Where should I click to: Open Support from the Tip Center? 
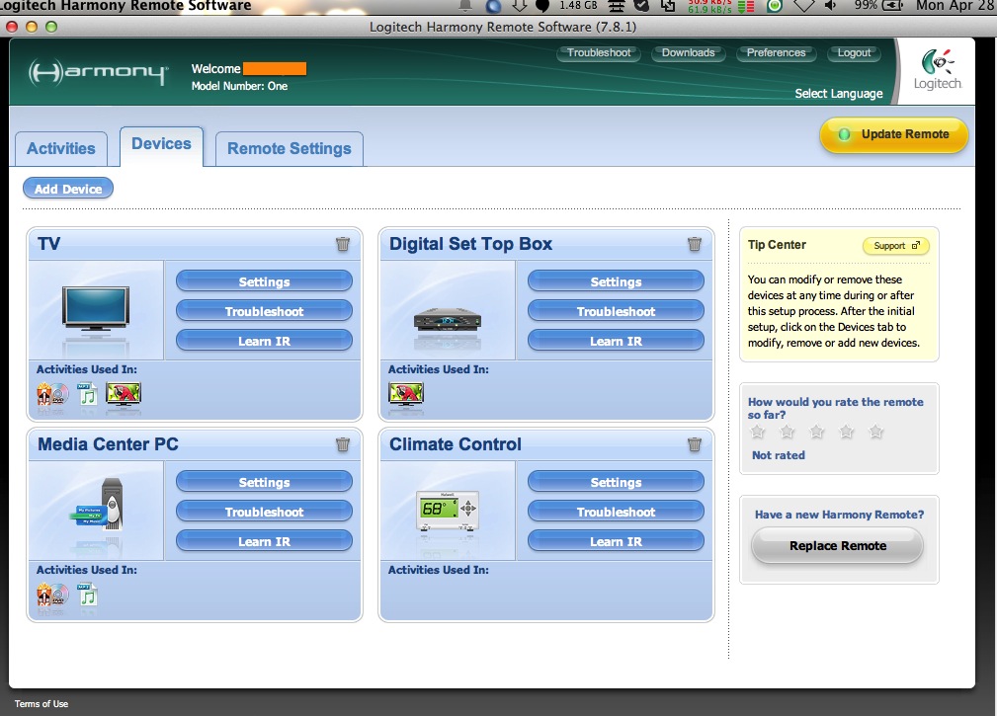pyautogui.click(x=896, y=246)
